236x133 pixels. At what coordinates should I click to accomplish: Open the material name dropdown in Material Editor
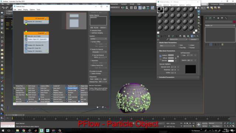click(x=178, y=40)
